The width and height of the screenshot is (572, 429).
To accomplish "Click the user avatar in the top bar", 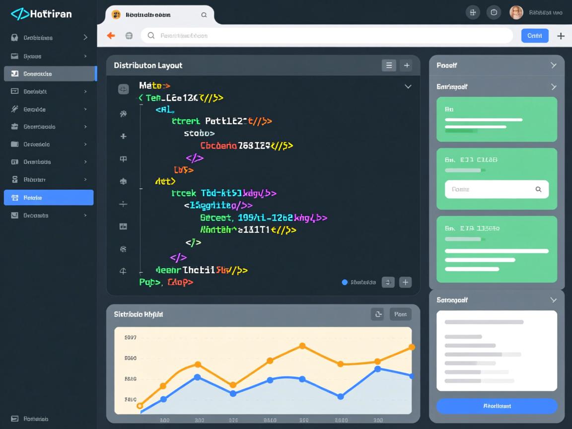I will coord(516,13).
